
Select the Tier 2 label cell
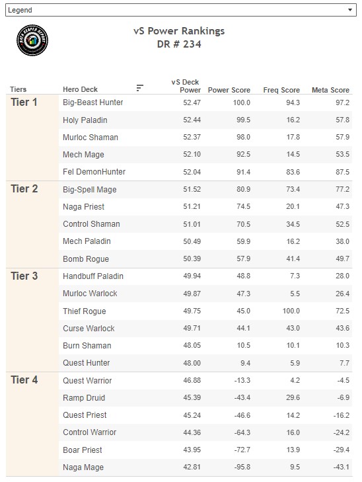32,224
